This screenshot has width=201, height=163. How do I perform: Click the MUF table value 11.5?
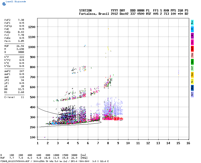click(56, 158)
